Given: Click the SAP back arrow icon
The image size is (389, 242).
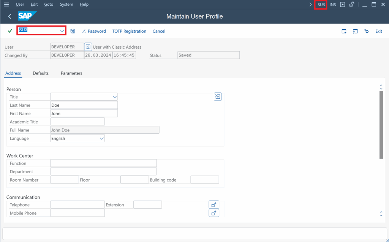Looking at the screenshot, I should click(x=9, y=16).
